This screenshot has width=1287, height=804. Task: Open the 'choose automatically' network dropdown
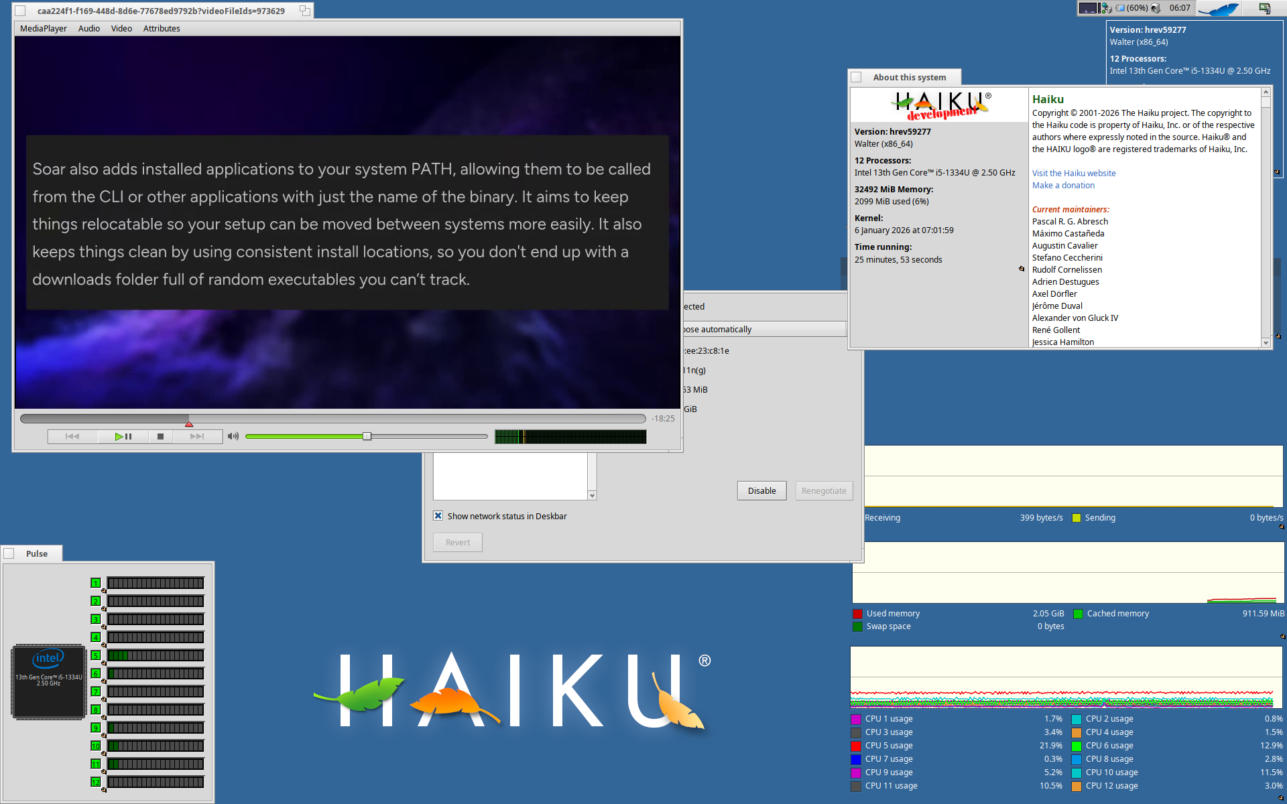pyautogui.click(x=764, y=329)
